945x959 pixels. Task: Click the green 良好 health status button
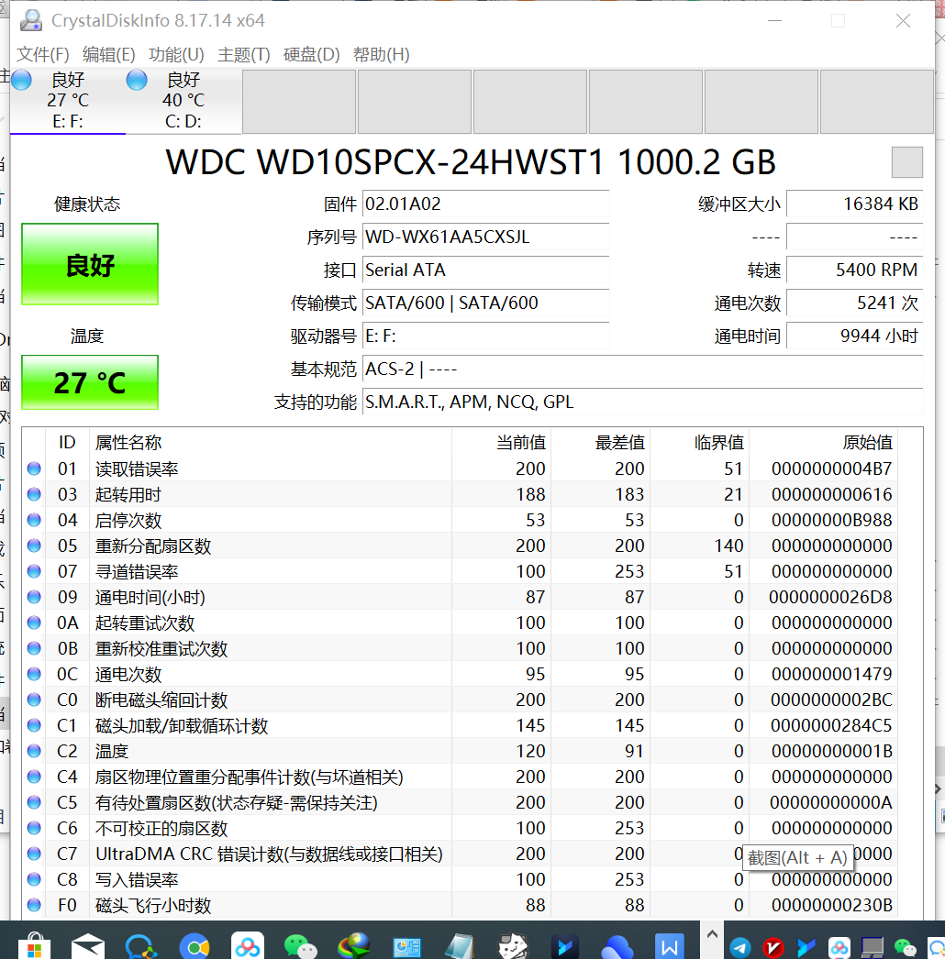[90, 265]
